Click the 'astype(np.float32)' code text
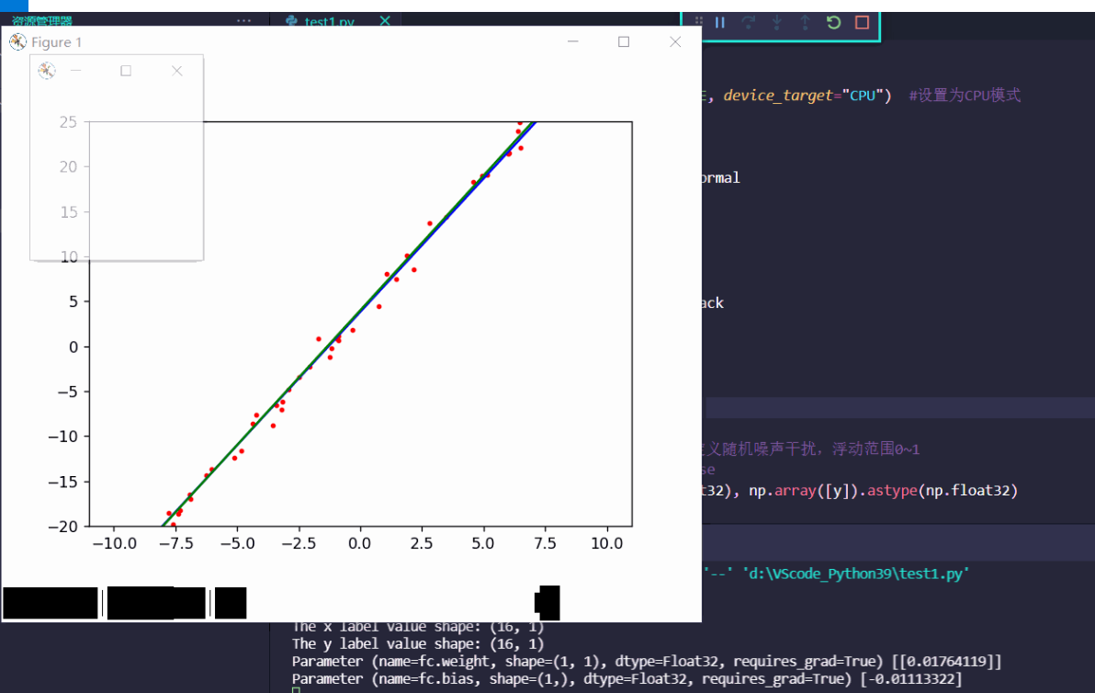This screenshot has width=1095, height=693. (x=943, y=491)
